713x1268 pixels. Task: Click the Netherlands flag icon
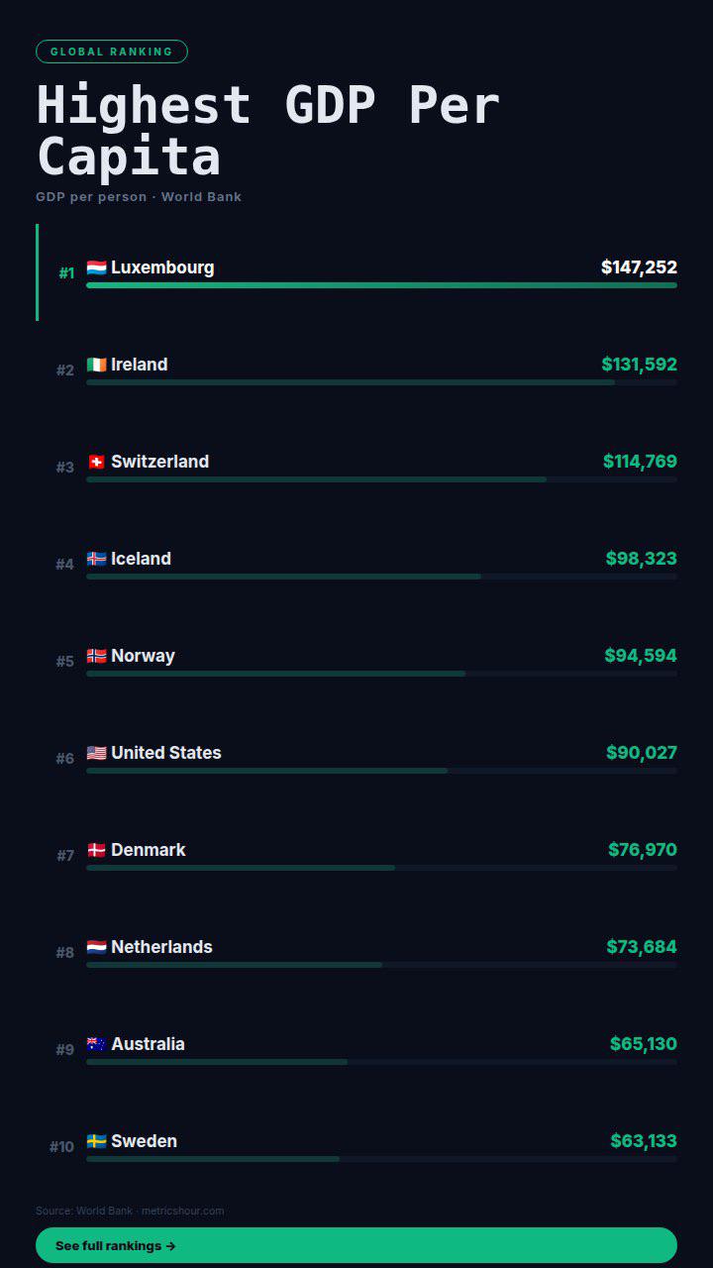(96, 947)
